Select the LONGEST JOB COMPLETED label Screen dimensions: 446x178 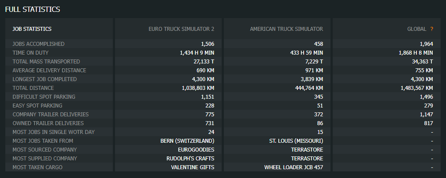[x=45, y=79]
